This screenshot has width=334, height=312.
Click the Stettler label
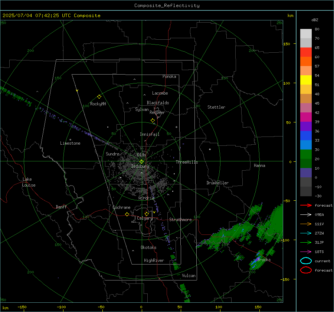coord(216,107)
